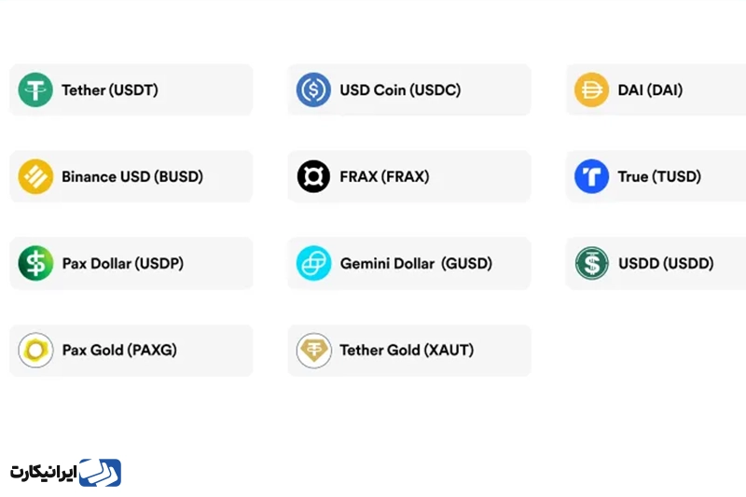
Task: Click the black FRAX logo icon
Action: tap(313, 176)
